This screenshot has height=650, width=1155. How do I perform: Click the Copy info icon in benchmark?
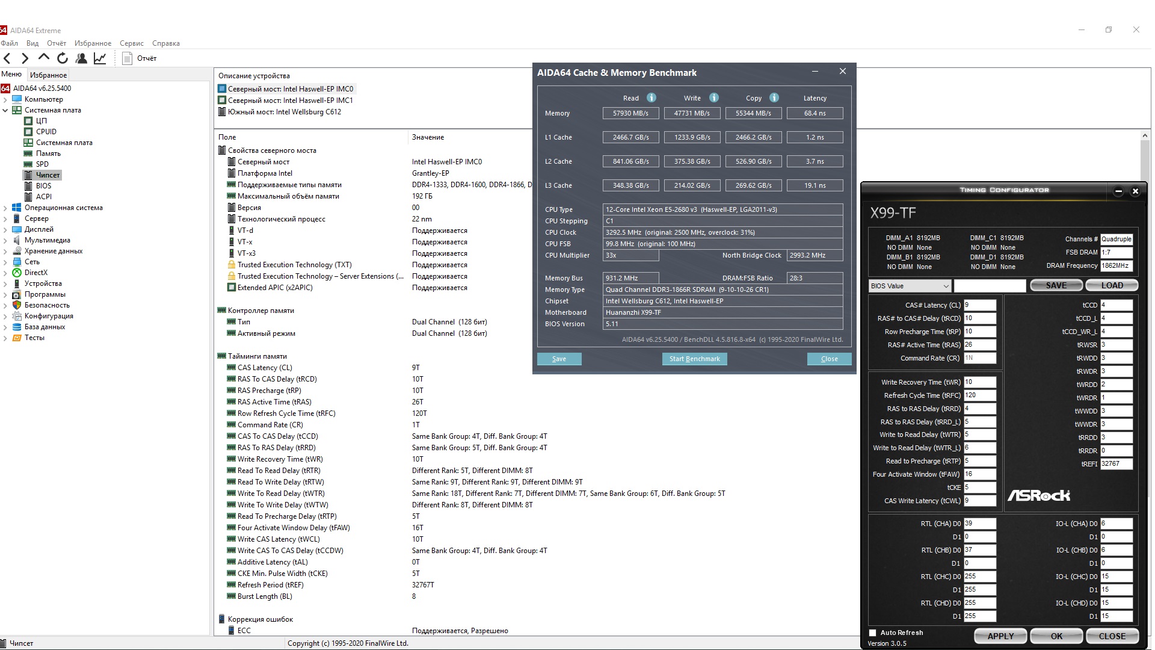(x=774, y=97)
